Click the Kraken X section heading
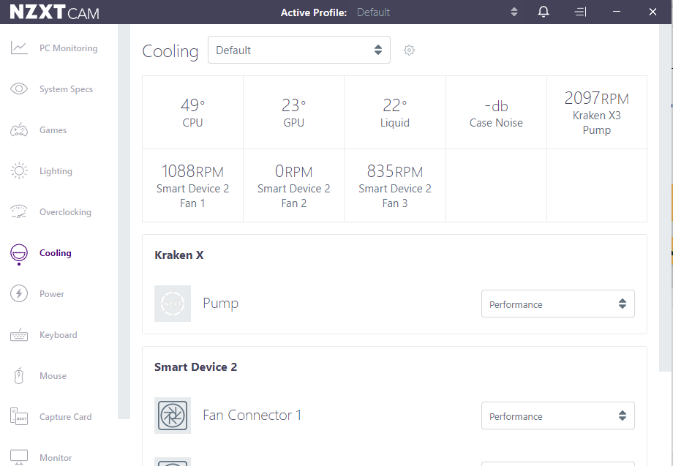 point(179,255)
